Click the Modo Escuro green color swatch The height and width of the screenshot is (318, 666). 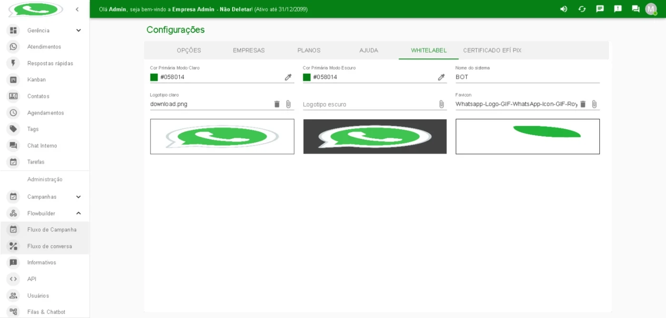[307, 77]
